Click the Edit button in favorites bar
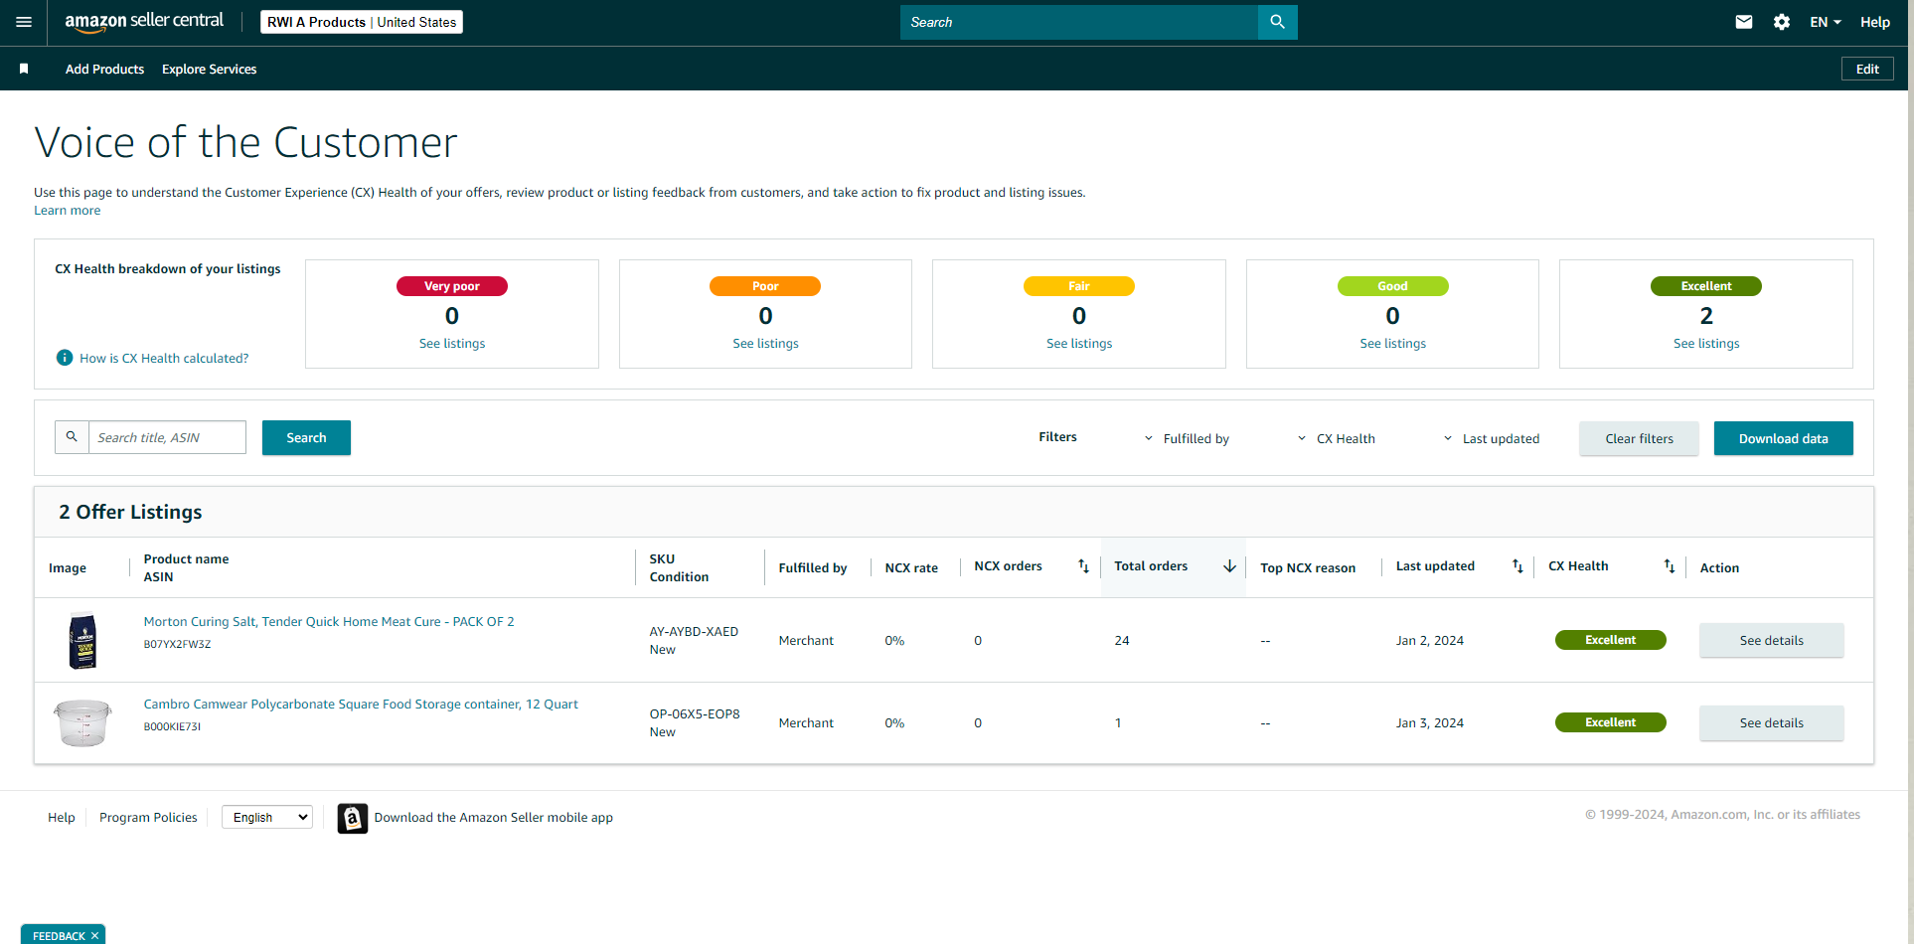 (x=1867, y=69)
